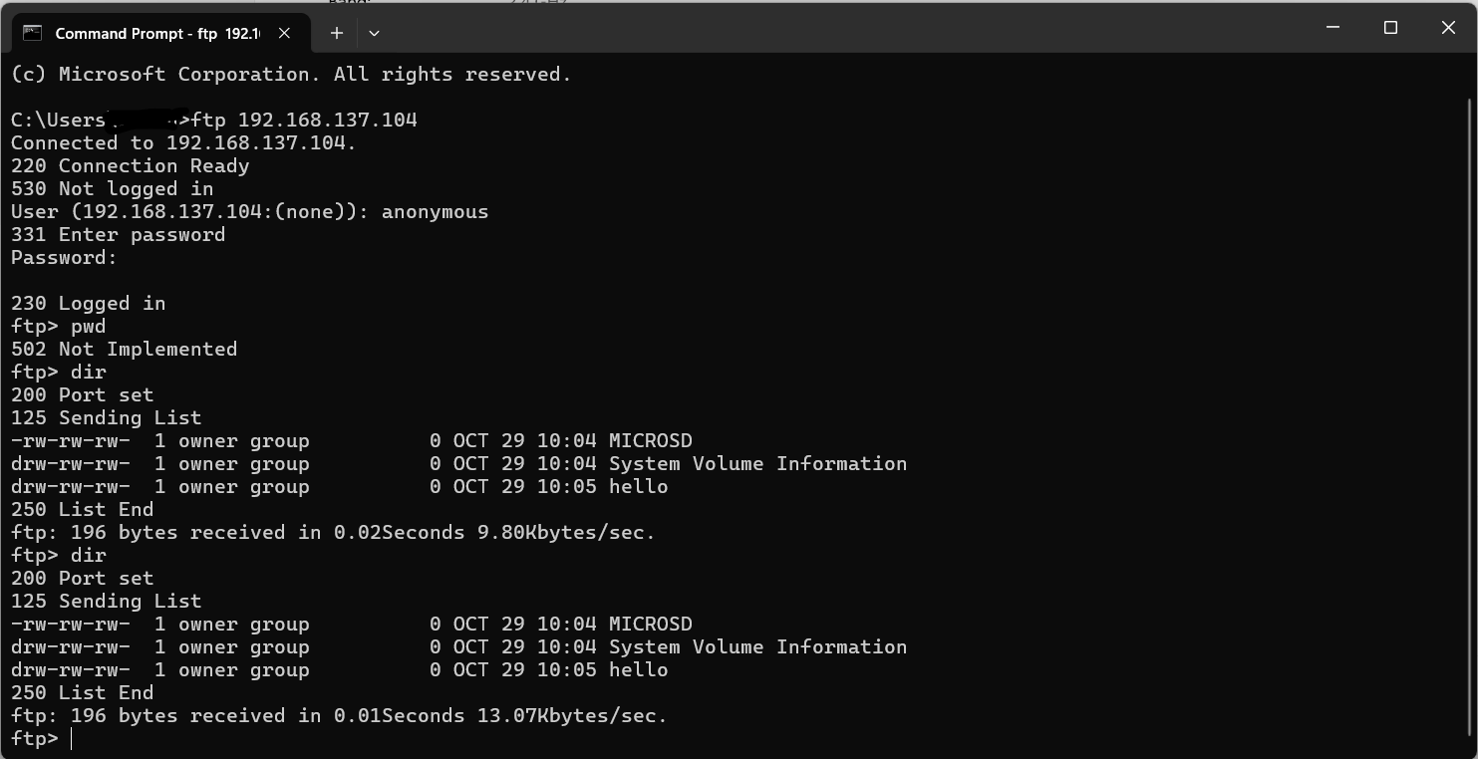Viewport: 1478px width, 759px height.
Task: Expand the new tab profile dropdown
Action: click(374, 33)
